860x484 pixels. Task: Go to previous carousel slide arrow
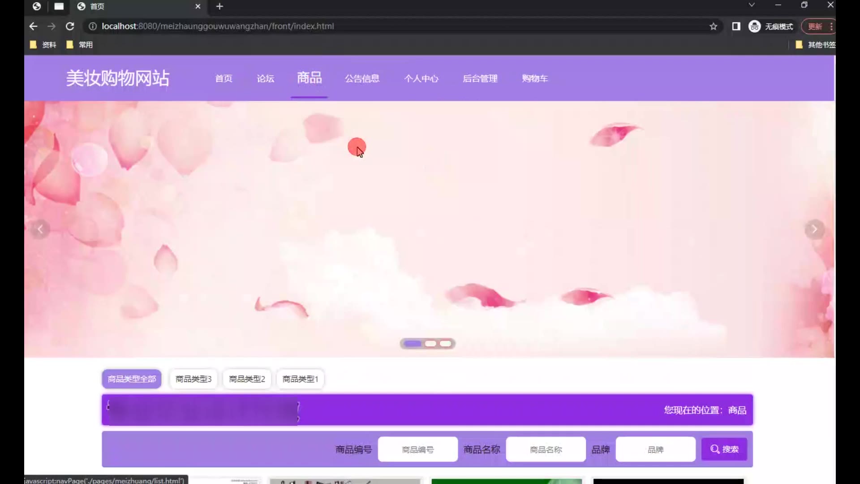[40, 229]
